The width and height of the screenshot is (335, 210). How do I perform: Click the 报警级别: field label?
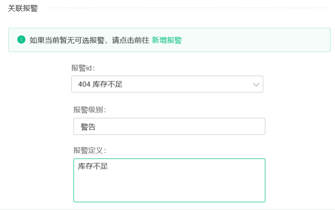point(90,109)
